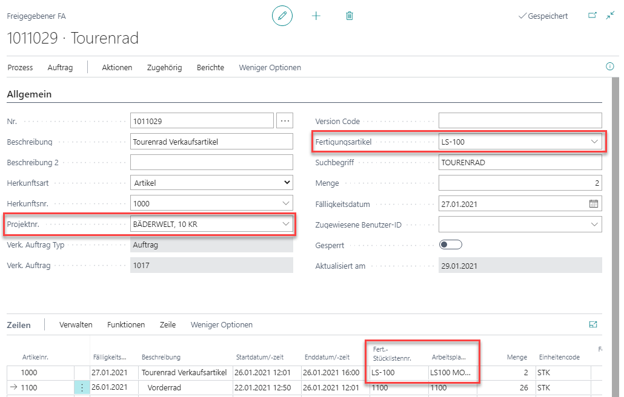Collapse the Allgemein section heading

pyautogui.click(x=29, y=94)
